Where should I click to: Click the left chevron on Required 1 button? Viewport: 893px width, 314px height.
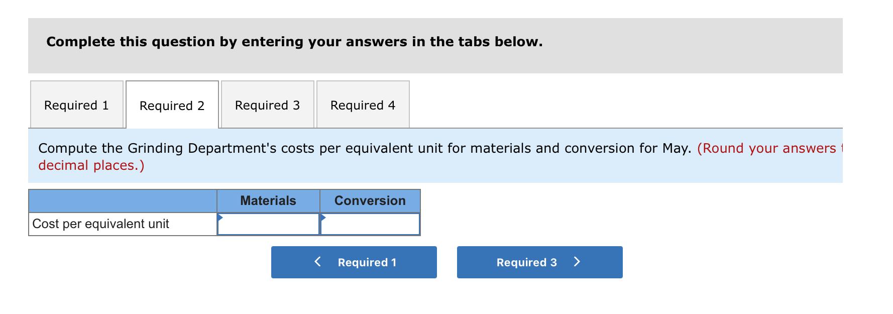(317, 262)
